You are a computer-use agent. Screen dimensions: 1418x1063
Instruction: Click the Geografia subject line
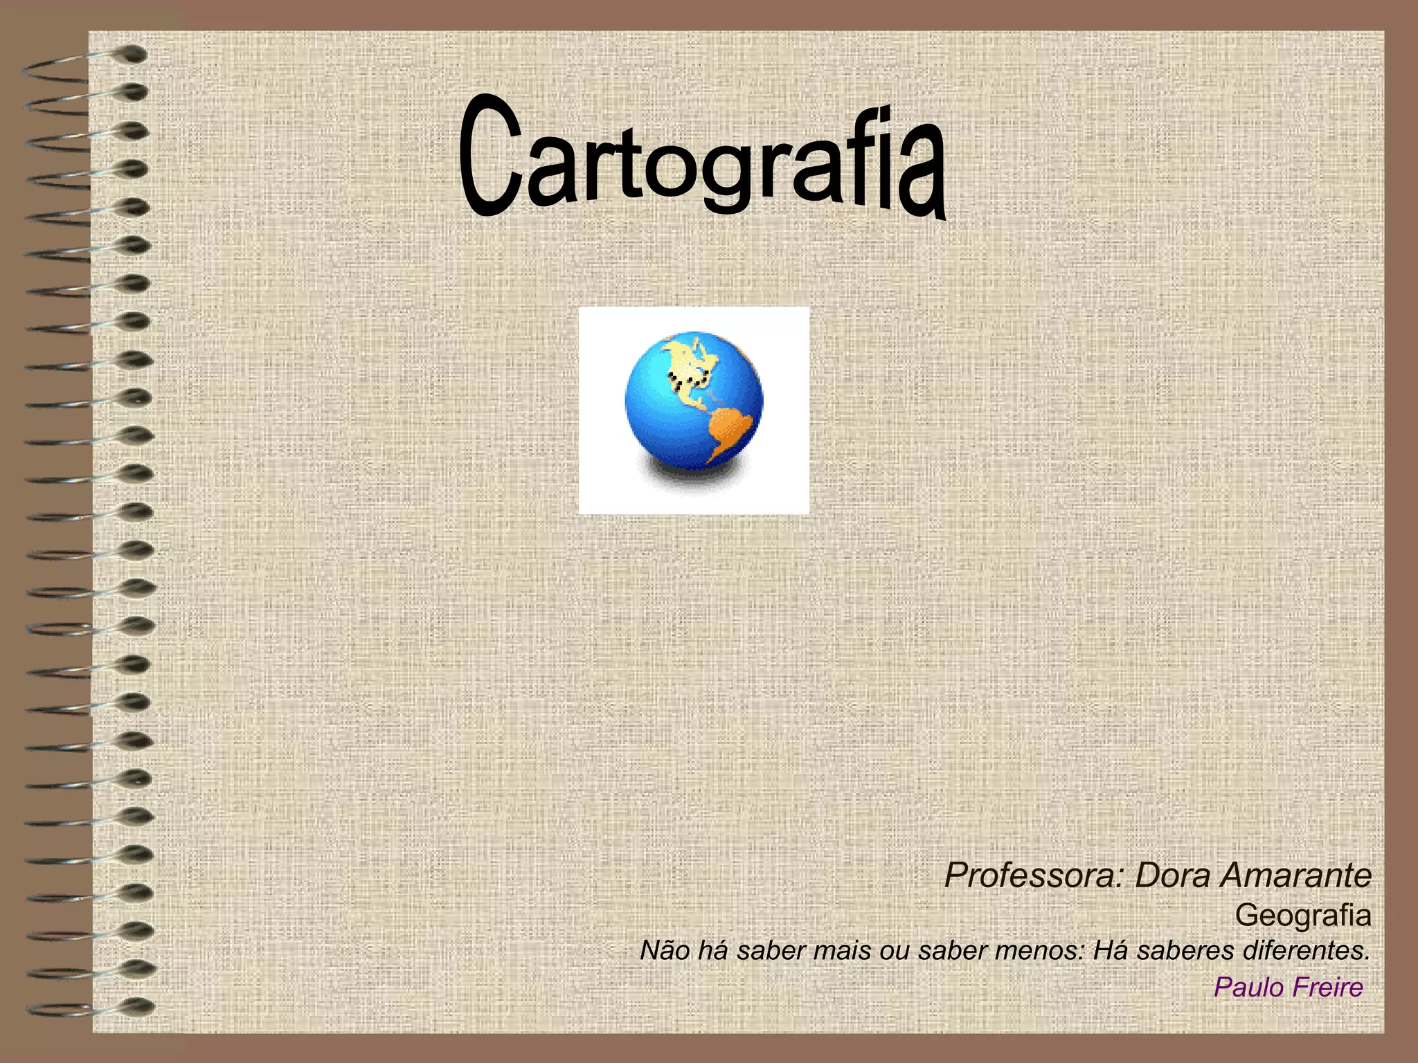[1302, 915]
